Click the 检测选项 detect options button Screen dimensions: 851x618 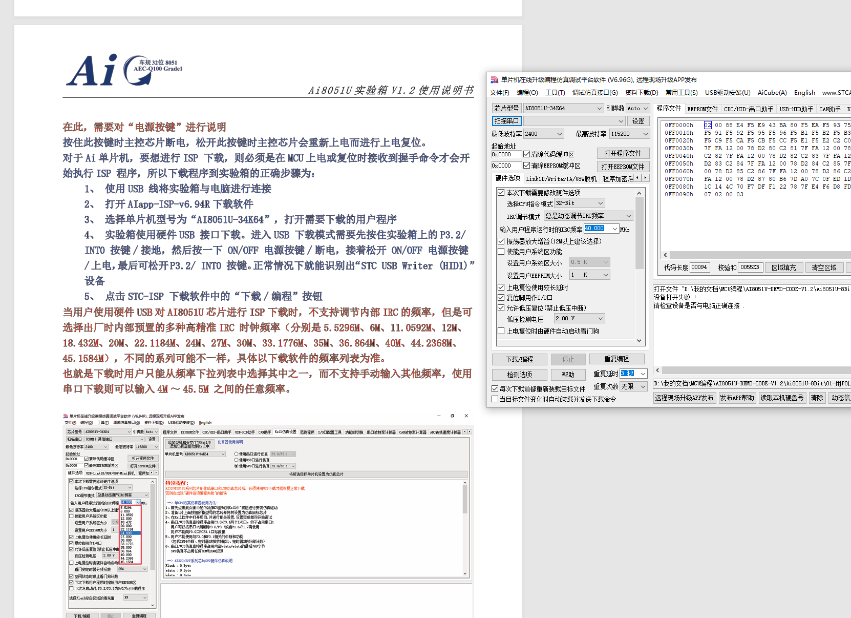tap(519, 374)
